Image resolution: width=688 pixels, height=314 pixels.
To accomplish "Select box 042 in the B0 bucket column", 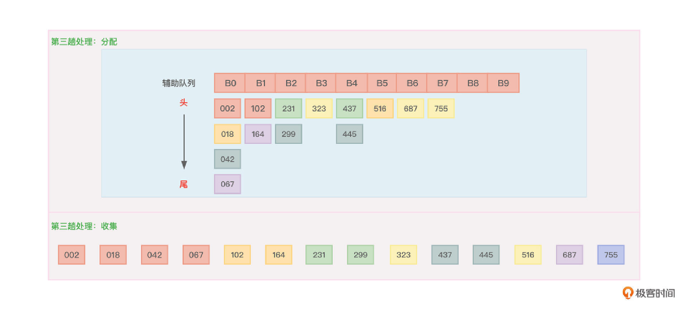I will click(228, 159).
